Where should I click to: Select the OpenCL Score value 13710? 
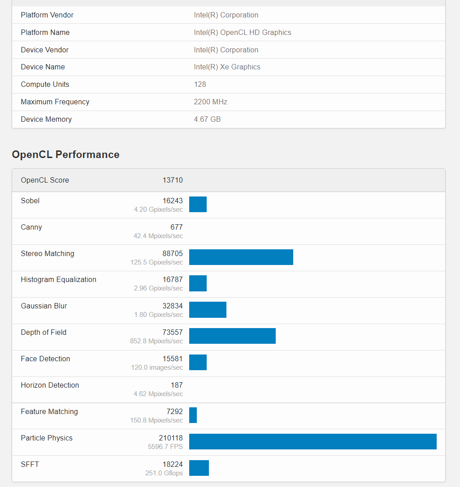pos(173,180)
